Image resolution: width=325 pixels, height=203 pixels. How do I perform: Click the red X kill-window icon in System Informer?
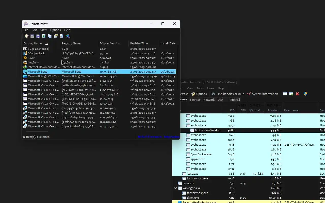297,94
